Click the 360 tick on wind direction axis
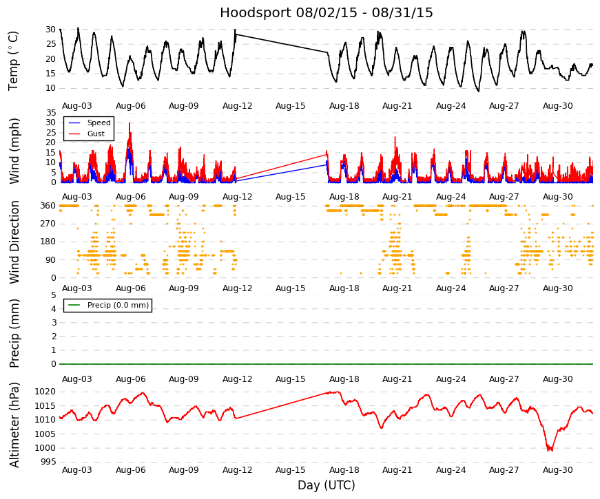Viewport: 600px width, 499px height. point(48,206)
